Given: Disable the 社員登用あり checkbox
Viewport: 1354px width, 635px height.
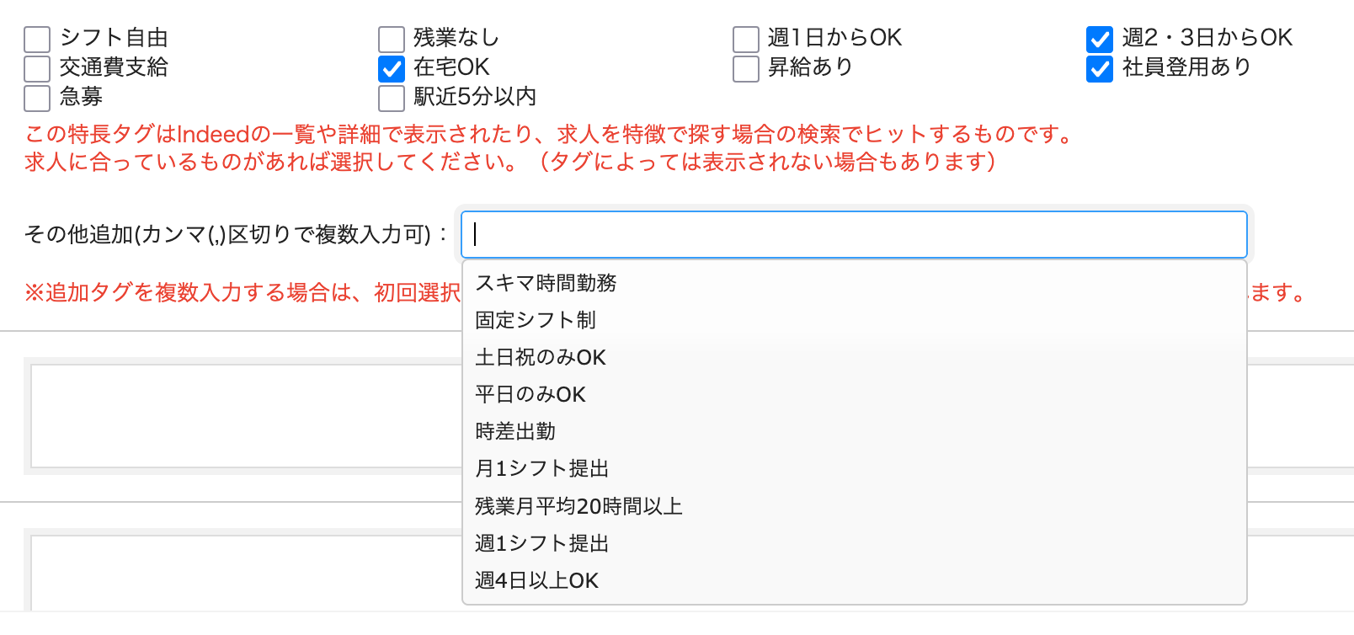Looking at the screenshot, I should coord(1100,68).
